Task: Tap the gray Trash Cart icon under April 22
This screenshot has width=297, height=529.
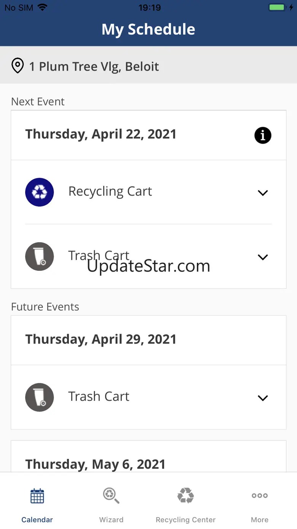Action: (40, 257)
